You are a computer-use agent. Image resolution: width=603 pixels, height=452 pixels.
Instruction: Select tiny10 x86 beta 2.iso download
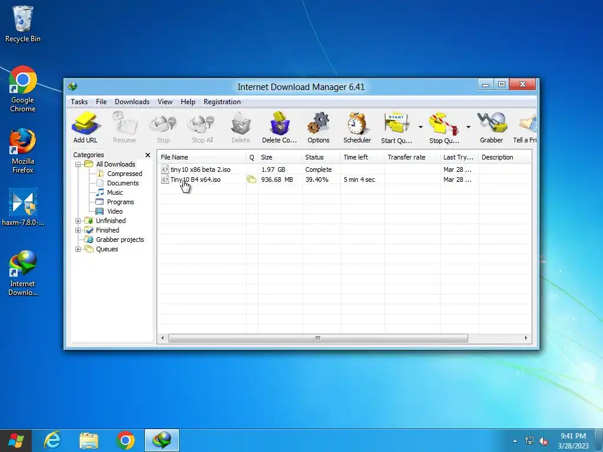pyautogui.click(x=200, y=169)
